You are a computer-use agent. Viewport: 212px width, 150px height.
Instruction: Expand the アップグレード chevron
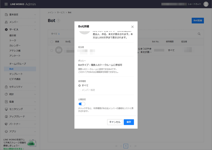(35, 116)
